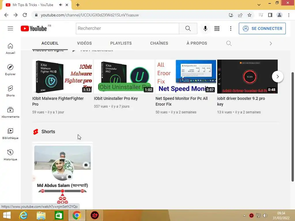This screenshot has height=221, width=295.
Task: Open volume control in tray
Action: 265,216
